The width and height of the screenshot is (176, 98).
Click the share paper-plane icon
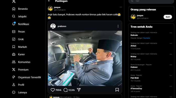(79, 90)
